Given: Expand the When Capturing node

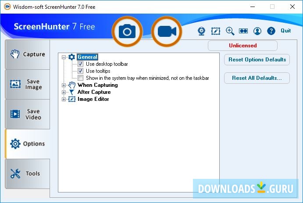Looking at the screenshot, I should coord(64,85).
